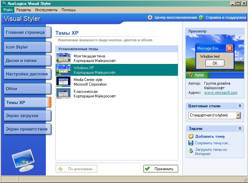Click the red cross Recovery Center icon
This screenshot has height=183, width=248.
pyautogui.click(x=150, y=17)
